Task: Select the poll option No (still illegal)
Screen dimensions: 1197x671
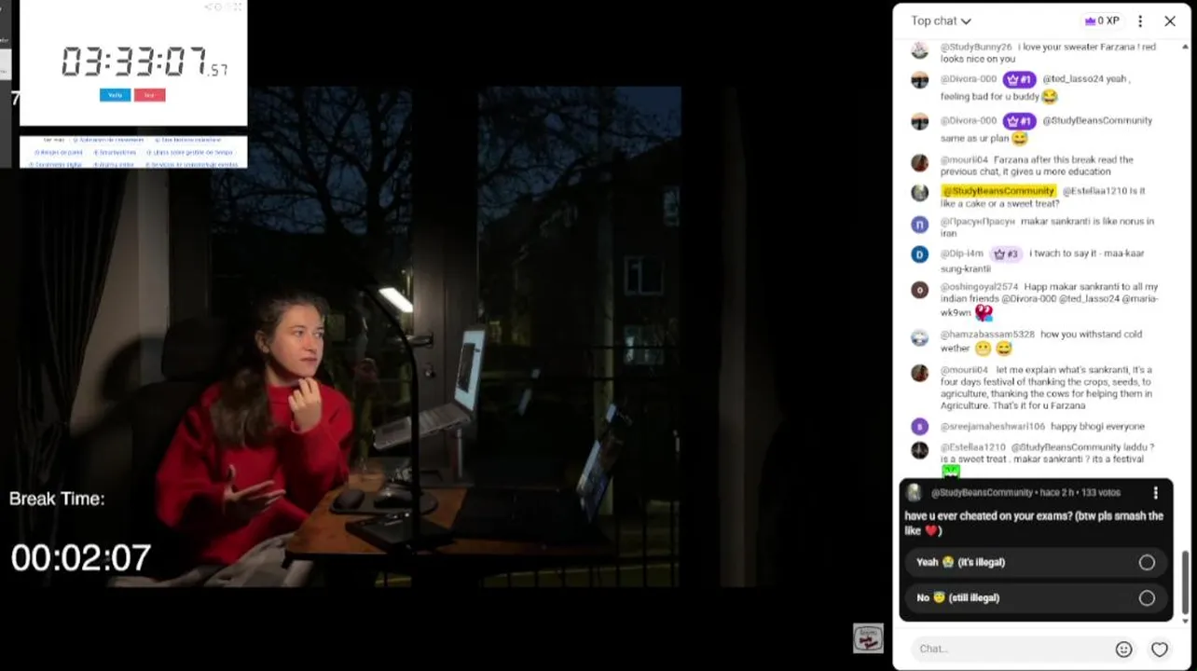Action: (1036, 598)
